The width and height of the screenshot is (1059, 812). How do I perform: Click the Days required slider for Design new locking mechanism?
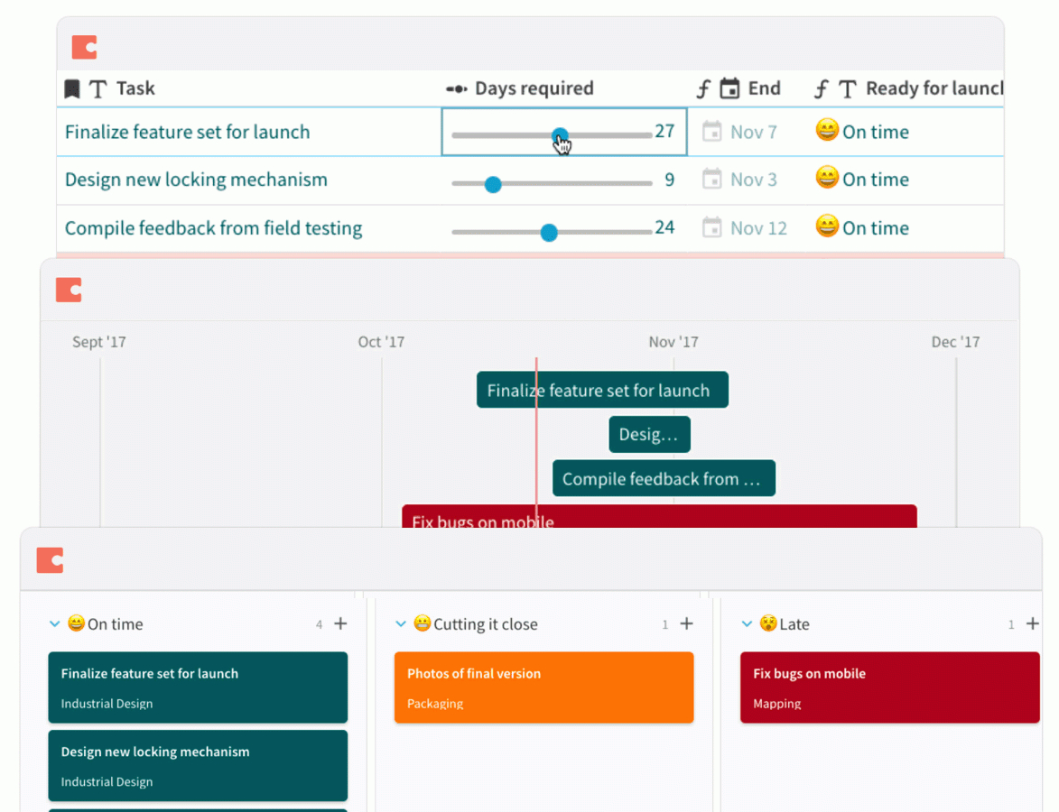493,184
